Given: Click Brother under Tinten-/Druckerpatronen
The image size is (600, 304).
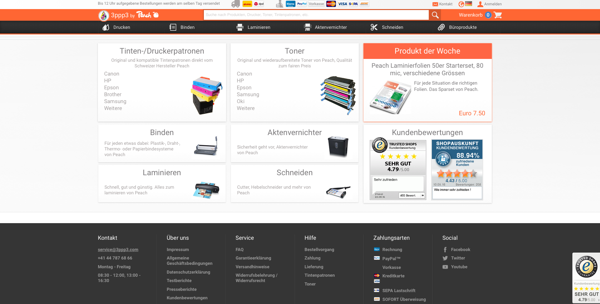Looking at the screenshot, I should tap(113, 95).
